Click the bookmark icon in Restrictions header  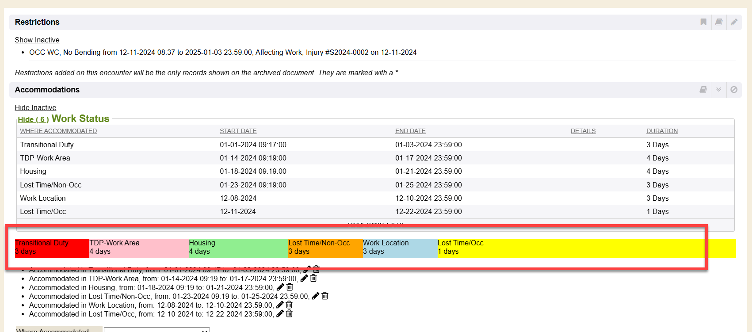(x=703, y=22)
